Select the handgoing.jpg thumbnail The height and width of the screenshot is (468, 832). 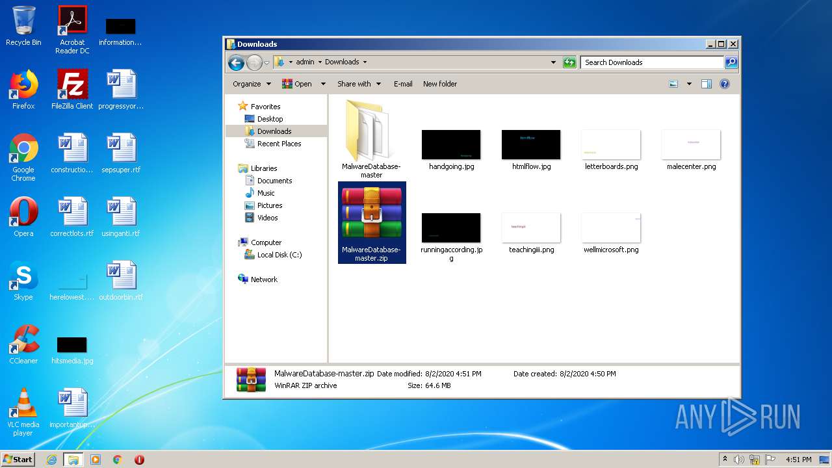pos(451,150)
